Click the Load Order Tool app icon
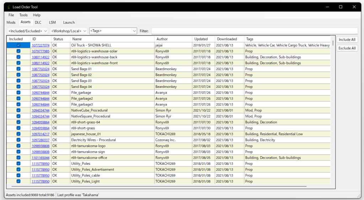This screenshot has height=200, width=364. pos(9,7)
